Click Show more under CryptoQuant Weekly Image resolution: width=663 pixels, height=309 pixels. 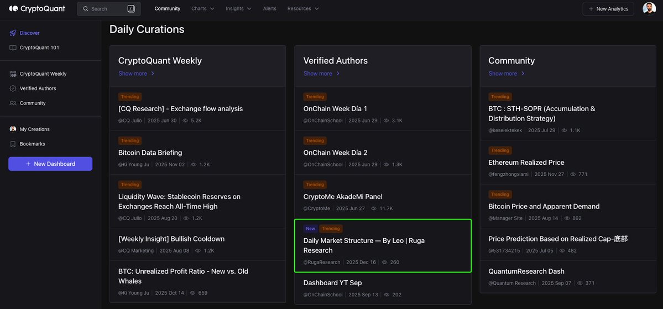click(133, 74)
